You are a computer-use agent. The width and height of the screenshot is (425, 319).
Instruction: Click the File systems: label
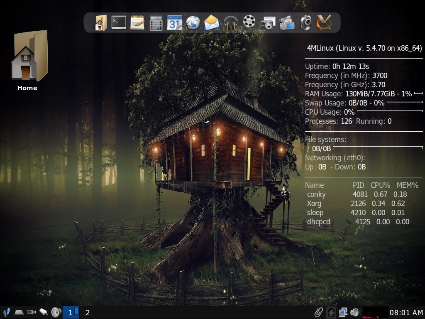[x=325, y=140]
